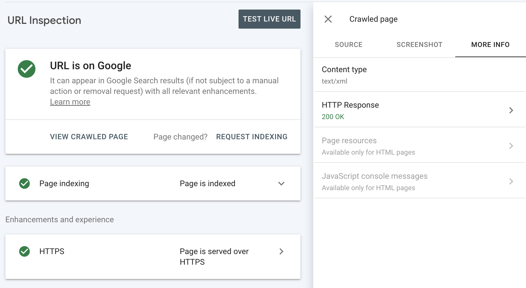
Task: Close the Crawled page panel
Action: [328, 19]
